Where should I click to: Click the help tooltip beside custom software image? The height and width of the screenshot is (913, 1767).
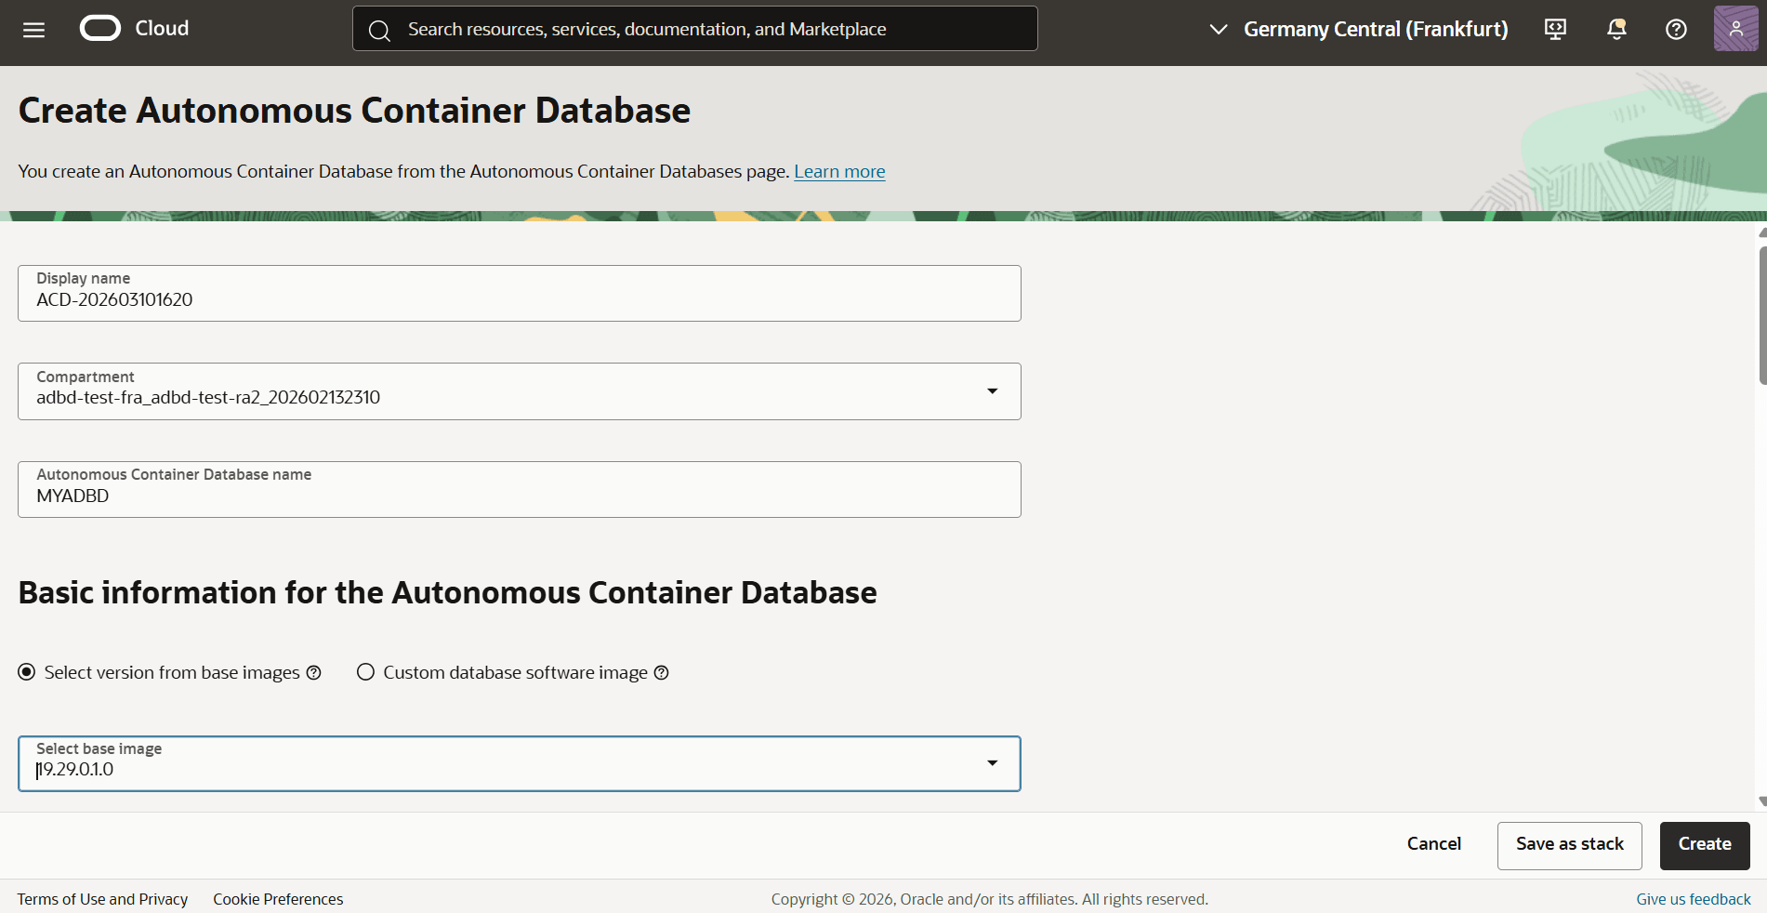(x=661, y=672)
